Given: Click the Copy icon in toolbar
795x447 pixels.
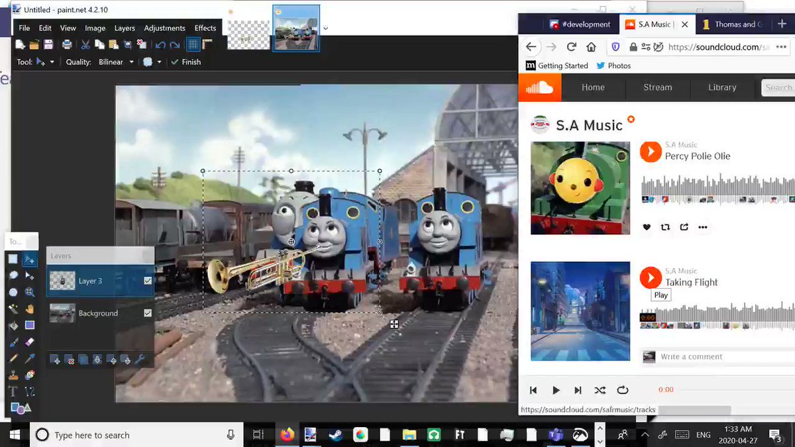Looking at the screenshot, I should pyautogui.click(x=99, y=45).
